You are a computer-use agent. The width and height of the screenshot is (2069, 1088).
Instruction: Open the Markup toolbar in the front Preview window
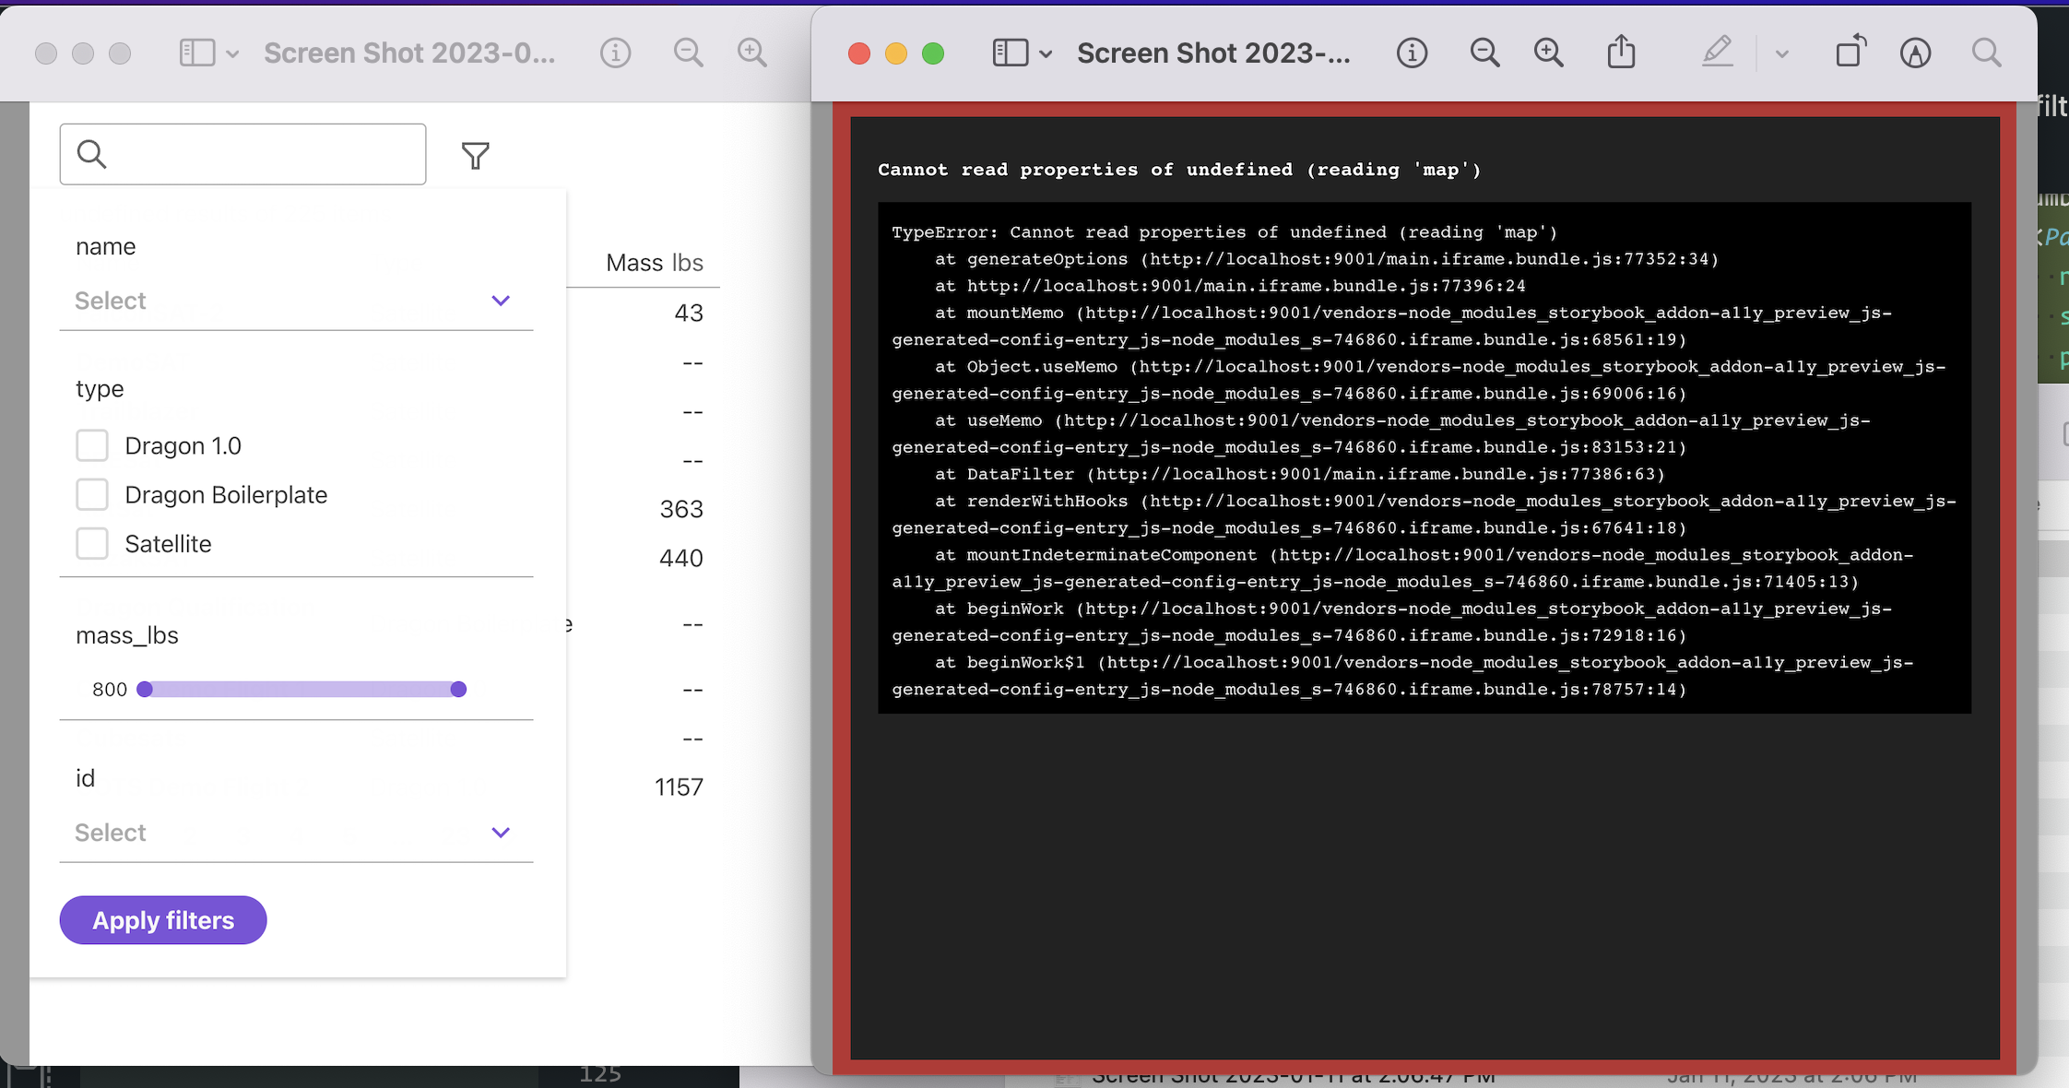click(x=1717, y=53)
